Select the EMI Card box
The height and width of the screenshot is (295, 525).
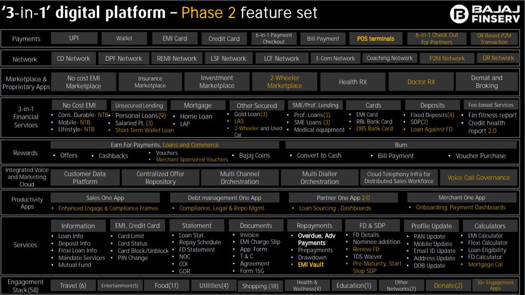tap(175, 38)
